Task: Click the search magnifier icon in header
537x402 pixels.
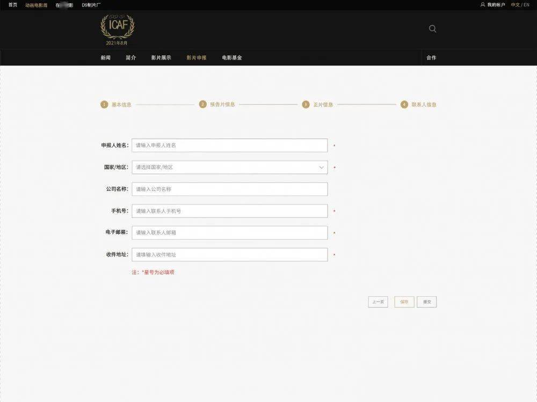Action: pyautogui.click(x=432, y=29)
